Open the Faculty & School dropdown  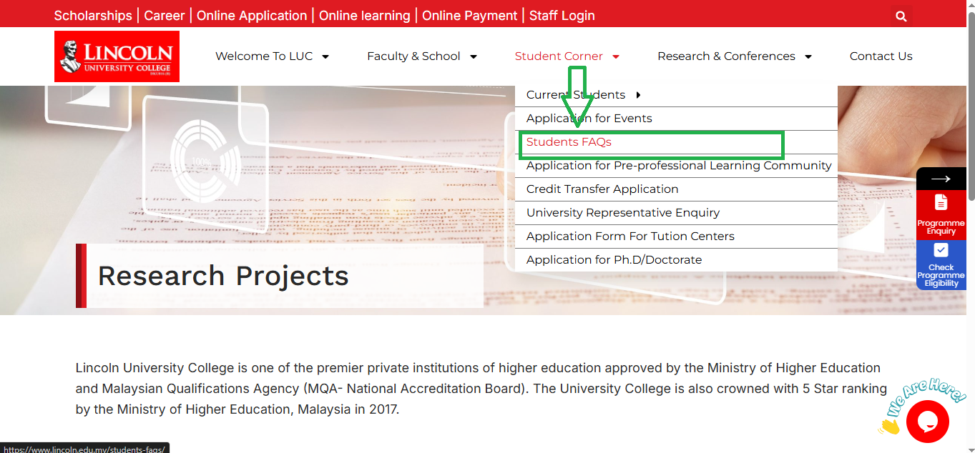click(422, 56)
